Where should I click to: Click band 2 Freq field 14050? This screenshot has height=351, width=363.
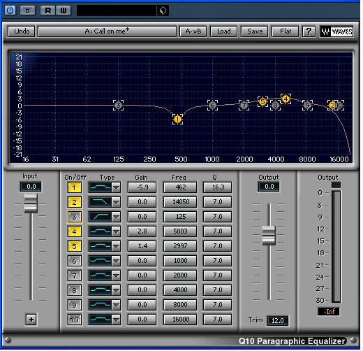pyautogui.click(x=180, y=202)
